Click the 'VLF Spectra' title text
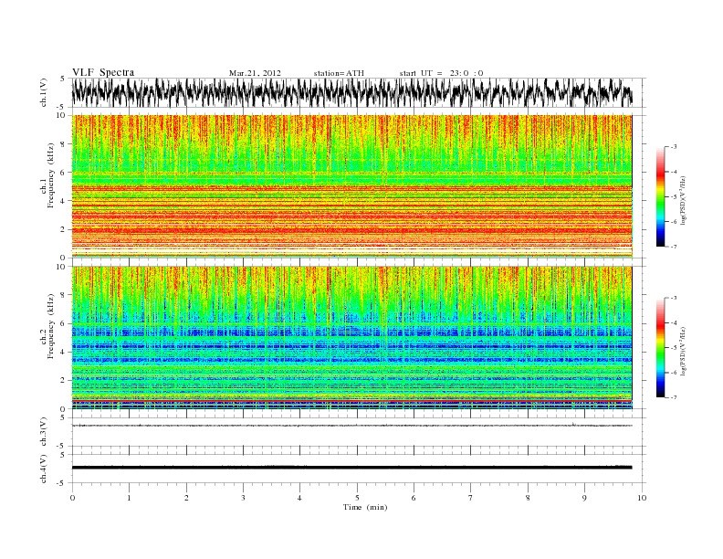Viewport: 723px width, 559px height. click(103, 72)
